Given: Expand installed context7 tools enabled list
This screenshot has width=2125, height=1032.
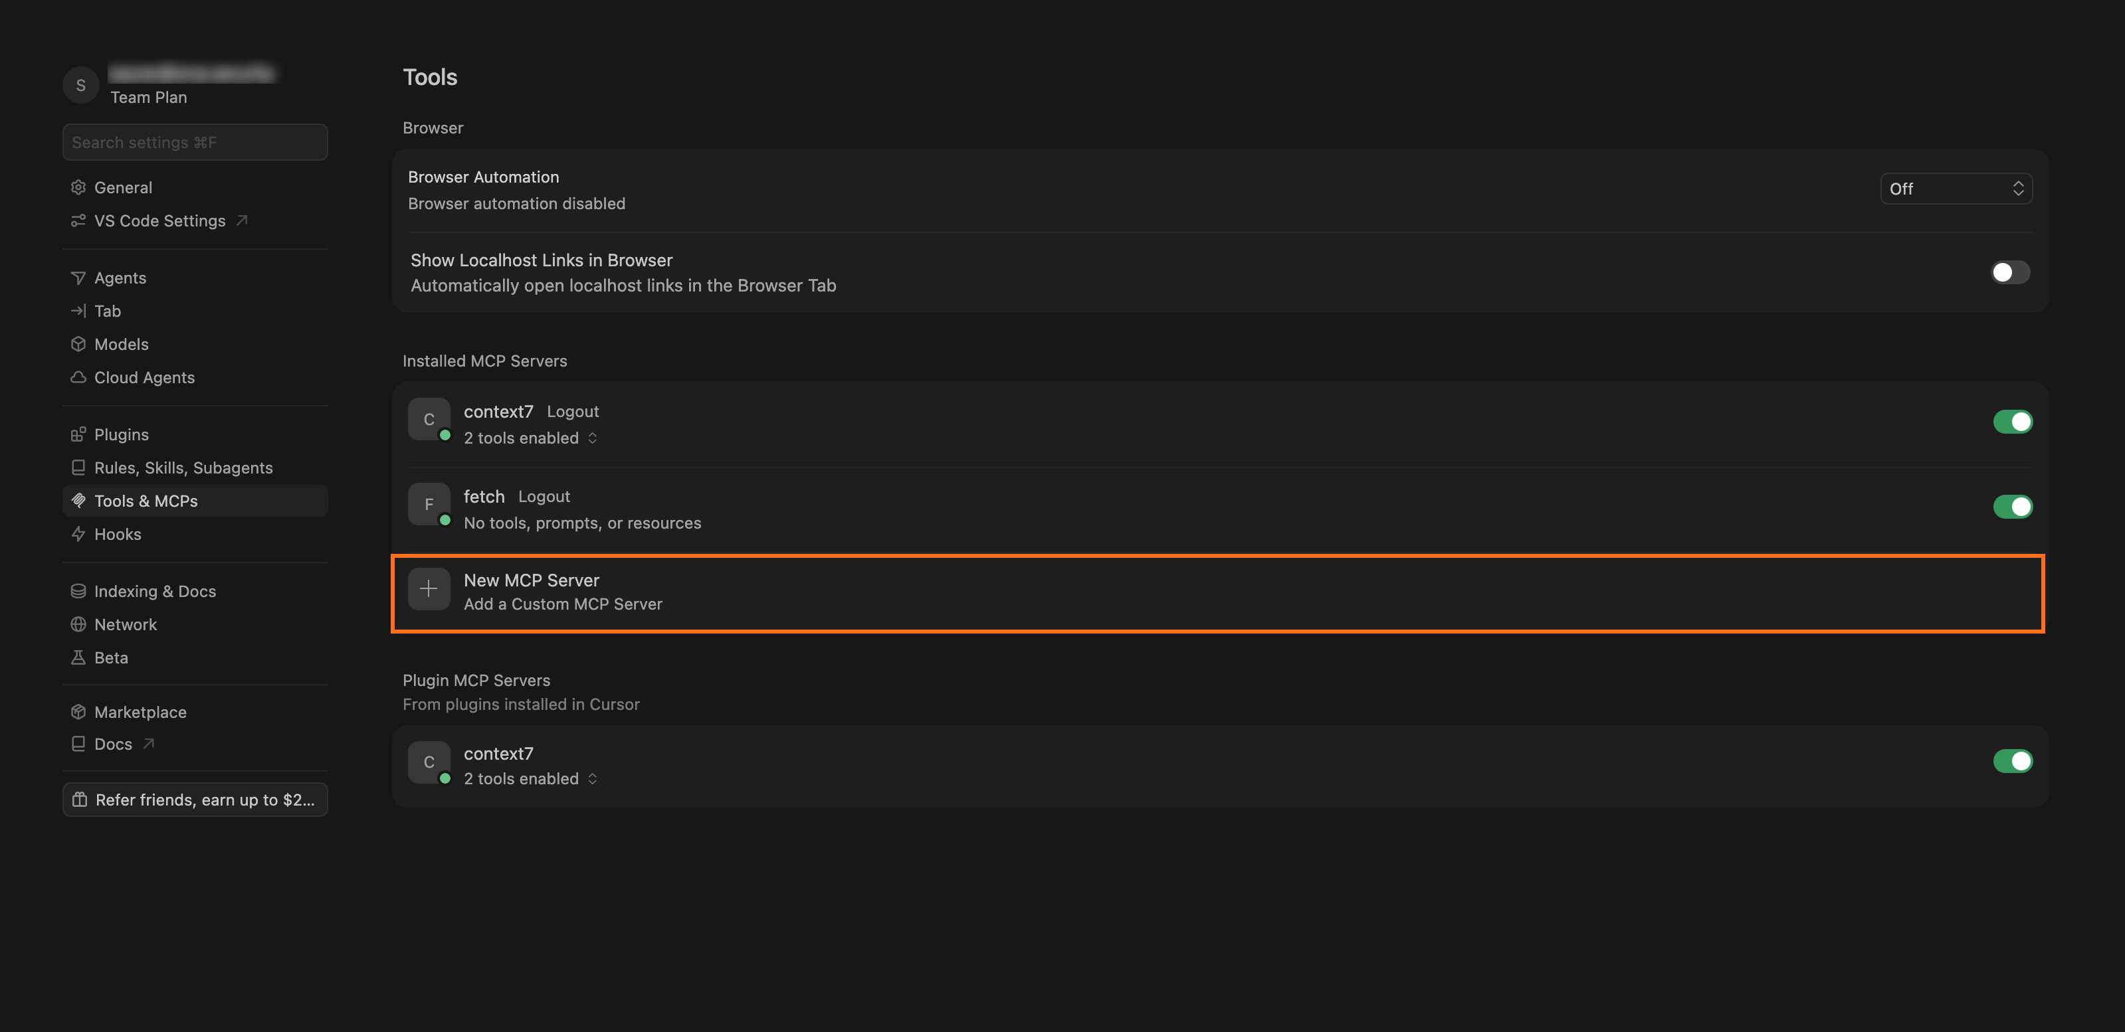Looking at the screenshot, I should point(530,438).
